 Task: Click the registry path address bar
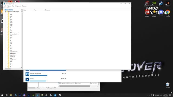(x=67, y=8)
